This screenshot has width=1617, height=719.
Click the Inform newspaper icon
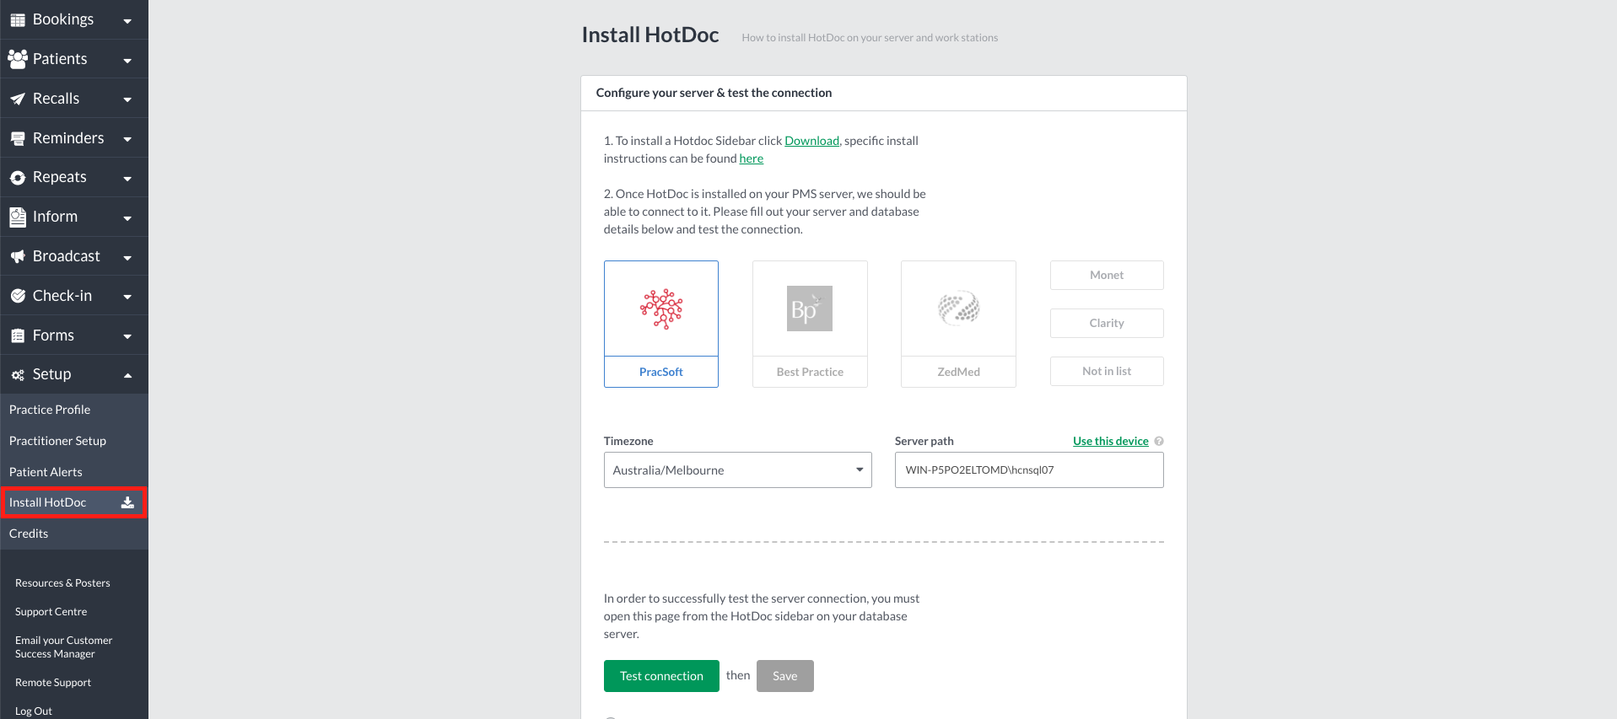(18, 217)
